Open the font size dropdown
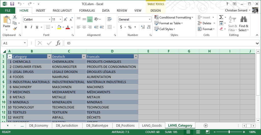Viewport: 261px width, 135px height. 60,20
